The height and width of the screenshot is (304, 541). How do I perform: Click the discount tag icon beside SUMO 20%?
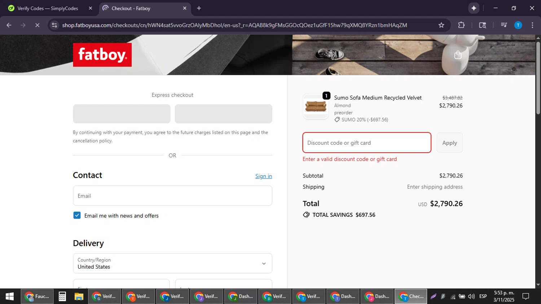(x=337, y=120)
